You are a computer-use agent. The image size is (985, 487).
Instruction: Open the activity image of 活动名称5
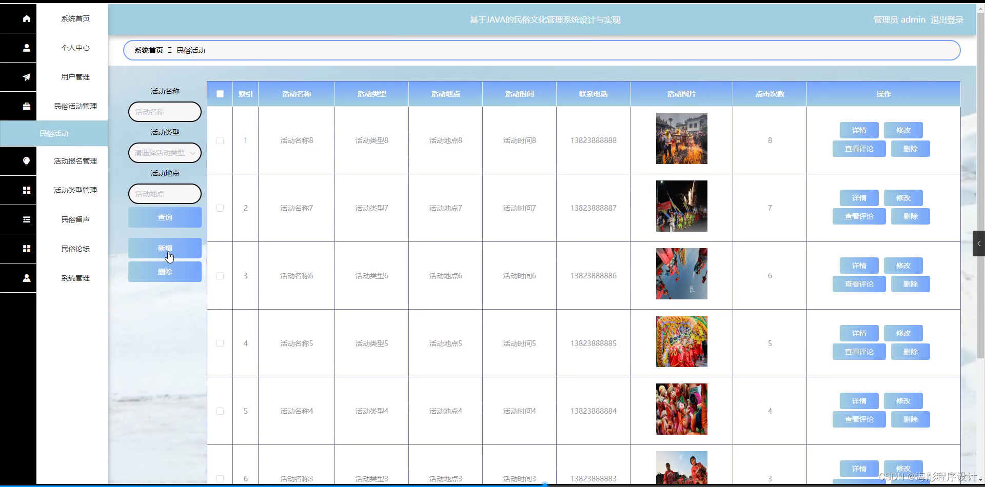682,341
